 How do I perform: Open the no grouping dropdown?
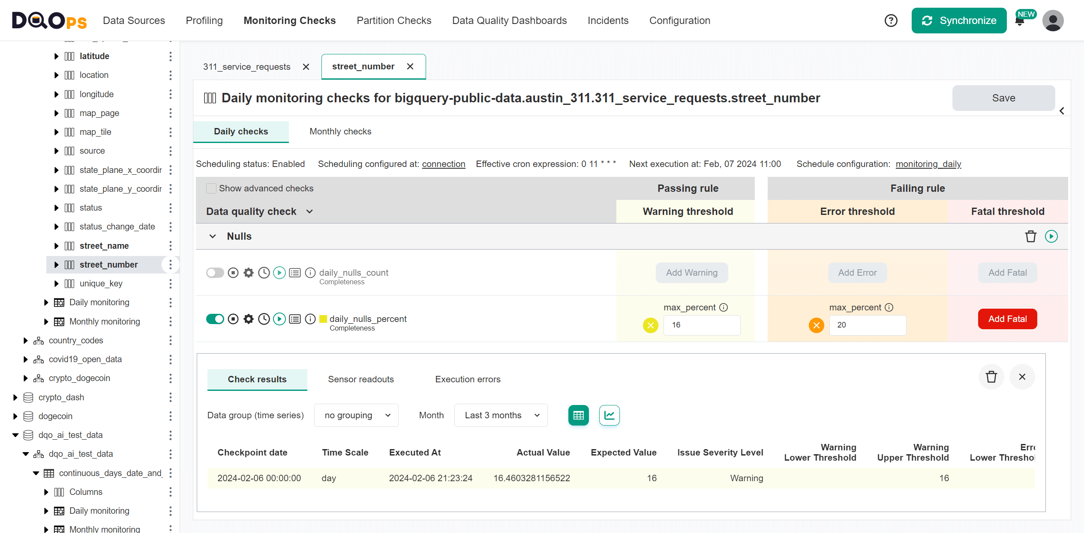[x=356, y=415]
